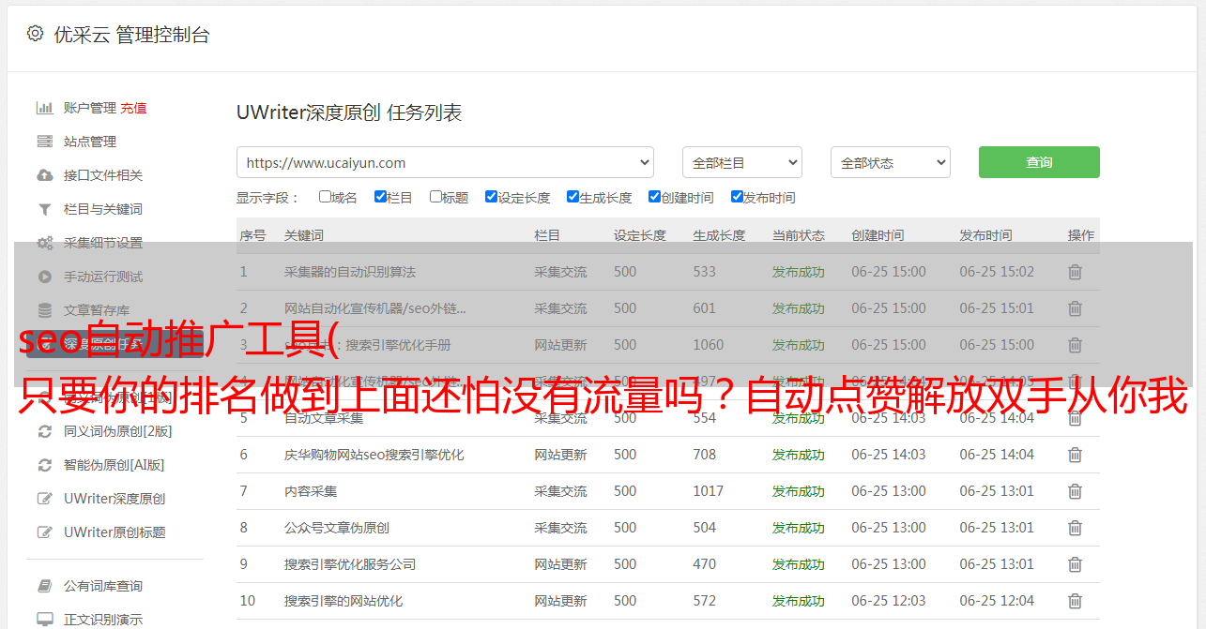
Task: Expand the 全部栏目 dropdown
Action: coord(741,162)
